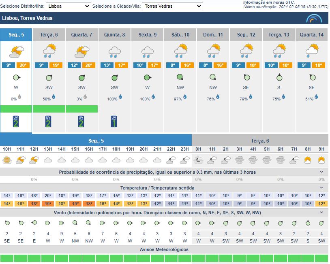Click the gauge icon in the header bar

(x=314, y=19)
